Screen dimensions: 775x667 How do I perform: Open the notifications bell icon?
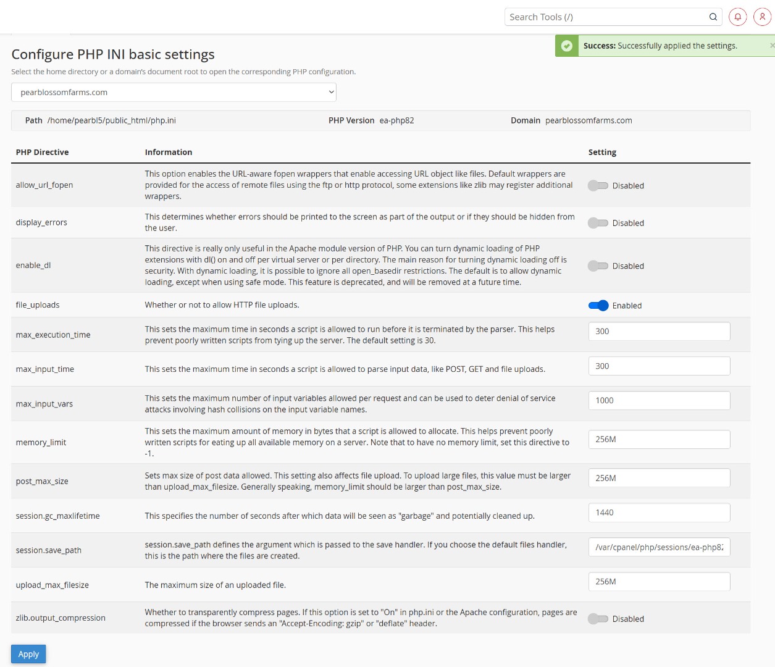coord(738,17)
